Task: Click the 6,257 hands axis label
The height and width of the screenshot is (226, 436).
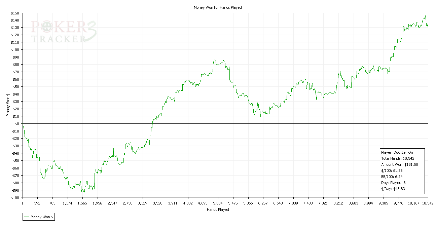Action: 263,203
